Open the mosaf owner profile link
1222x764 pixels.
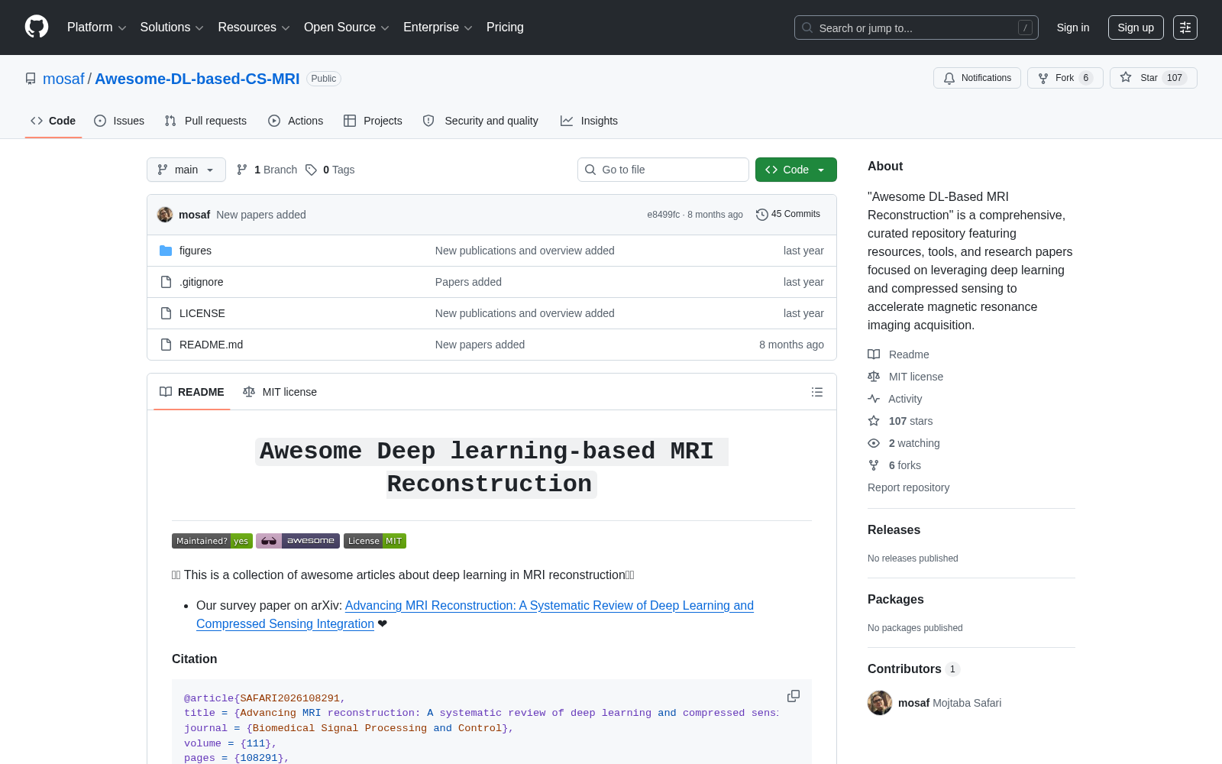tap(63, 79)
